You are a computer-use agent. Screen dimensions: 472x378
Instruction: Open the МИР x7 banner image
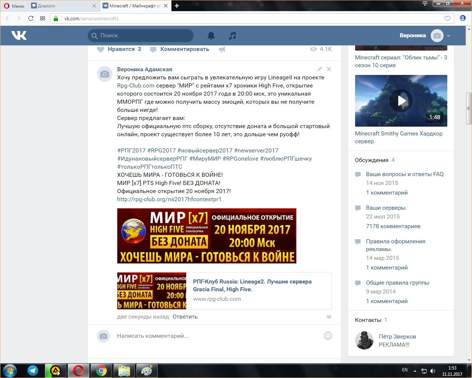pyautogui.click(x=206, y=236)
